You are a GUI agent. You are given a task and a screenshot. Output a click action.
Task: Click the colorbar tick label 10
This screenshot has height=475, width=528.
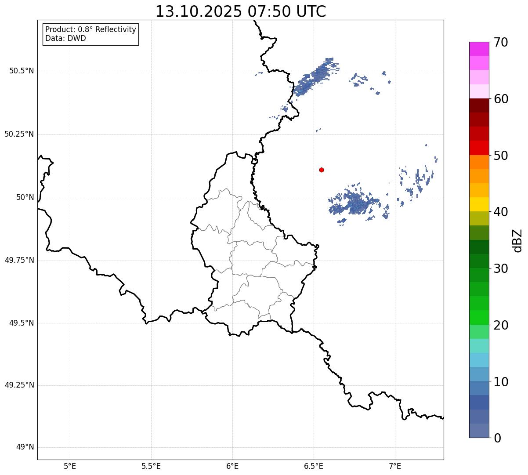(x=501, y=382)
